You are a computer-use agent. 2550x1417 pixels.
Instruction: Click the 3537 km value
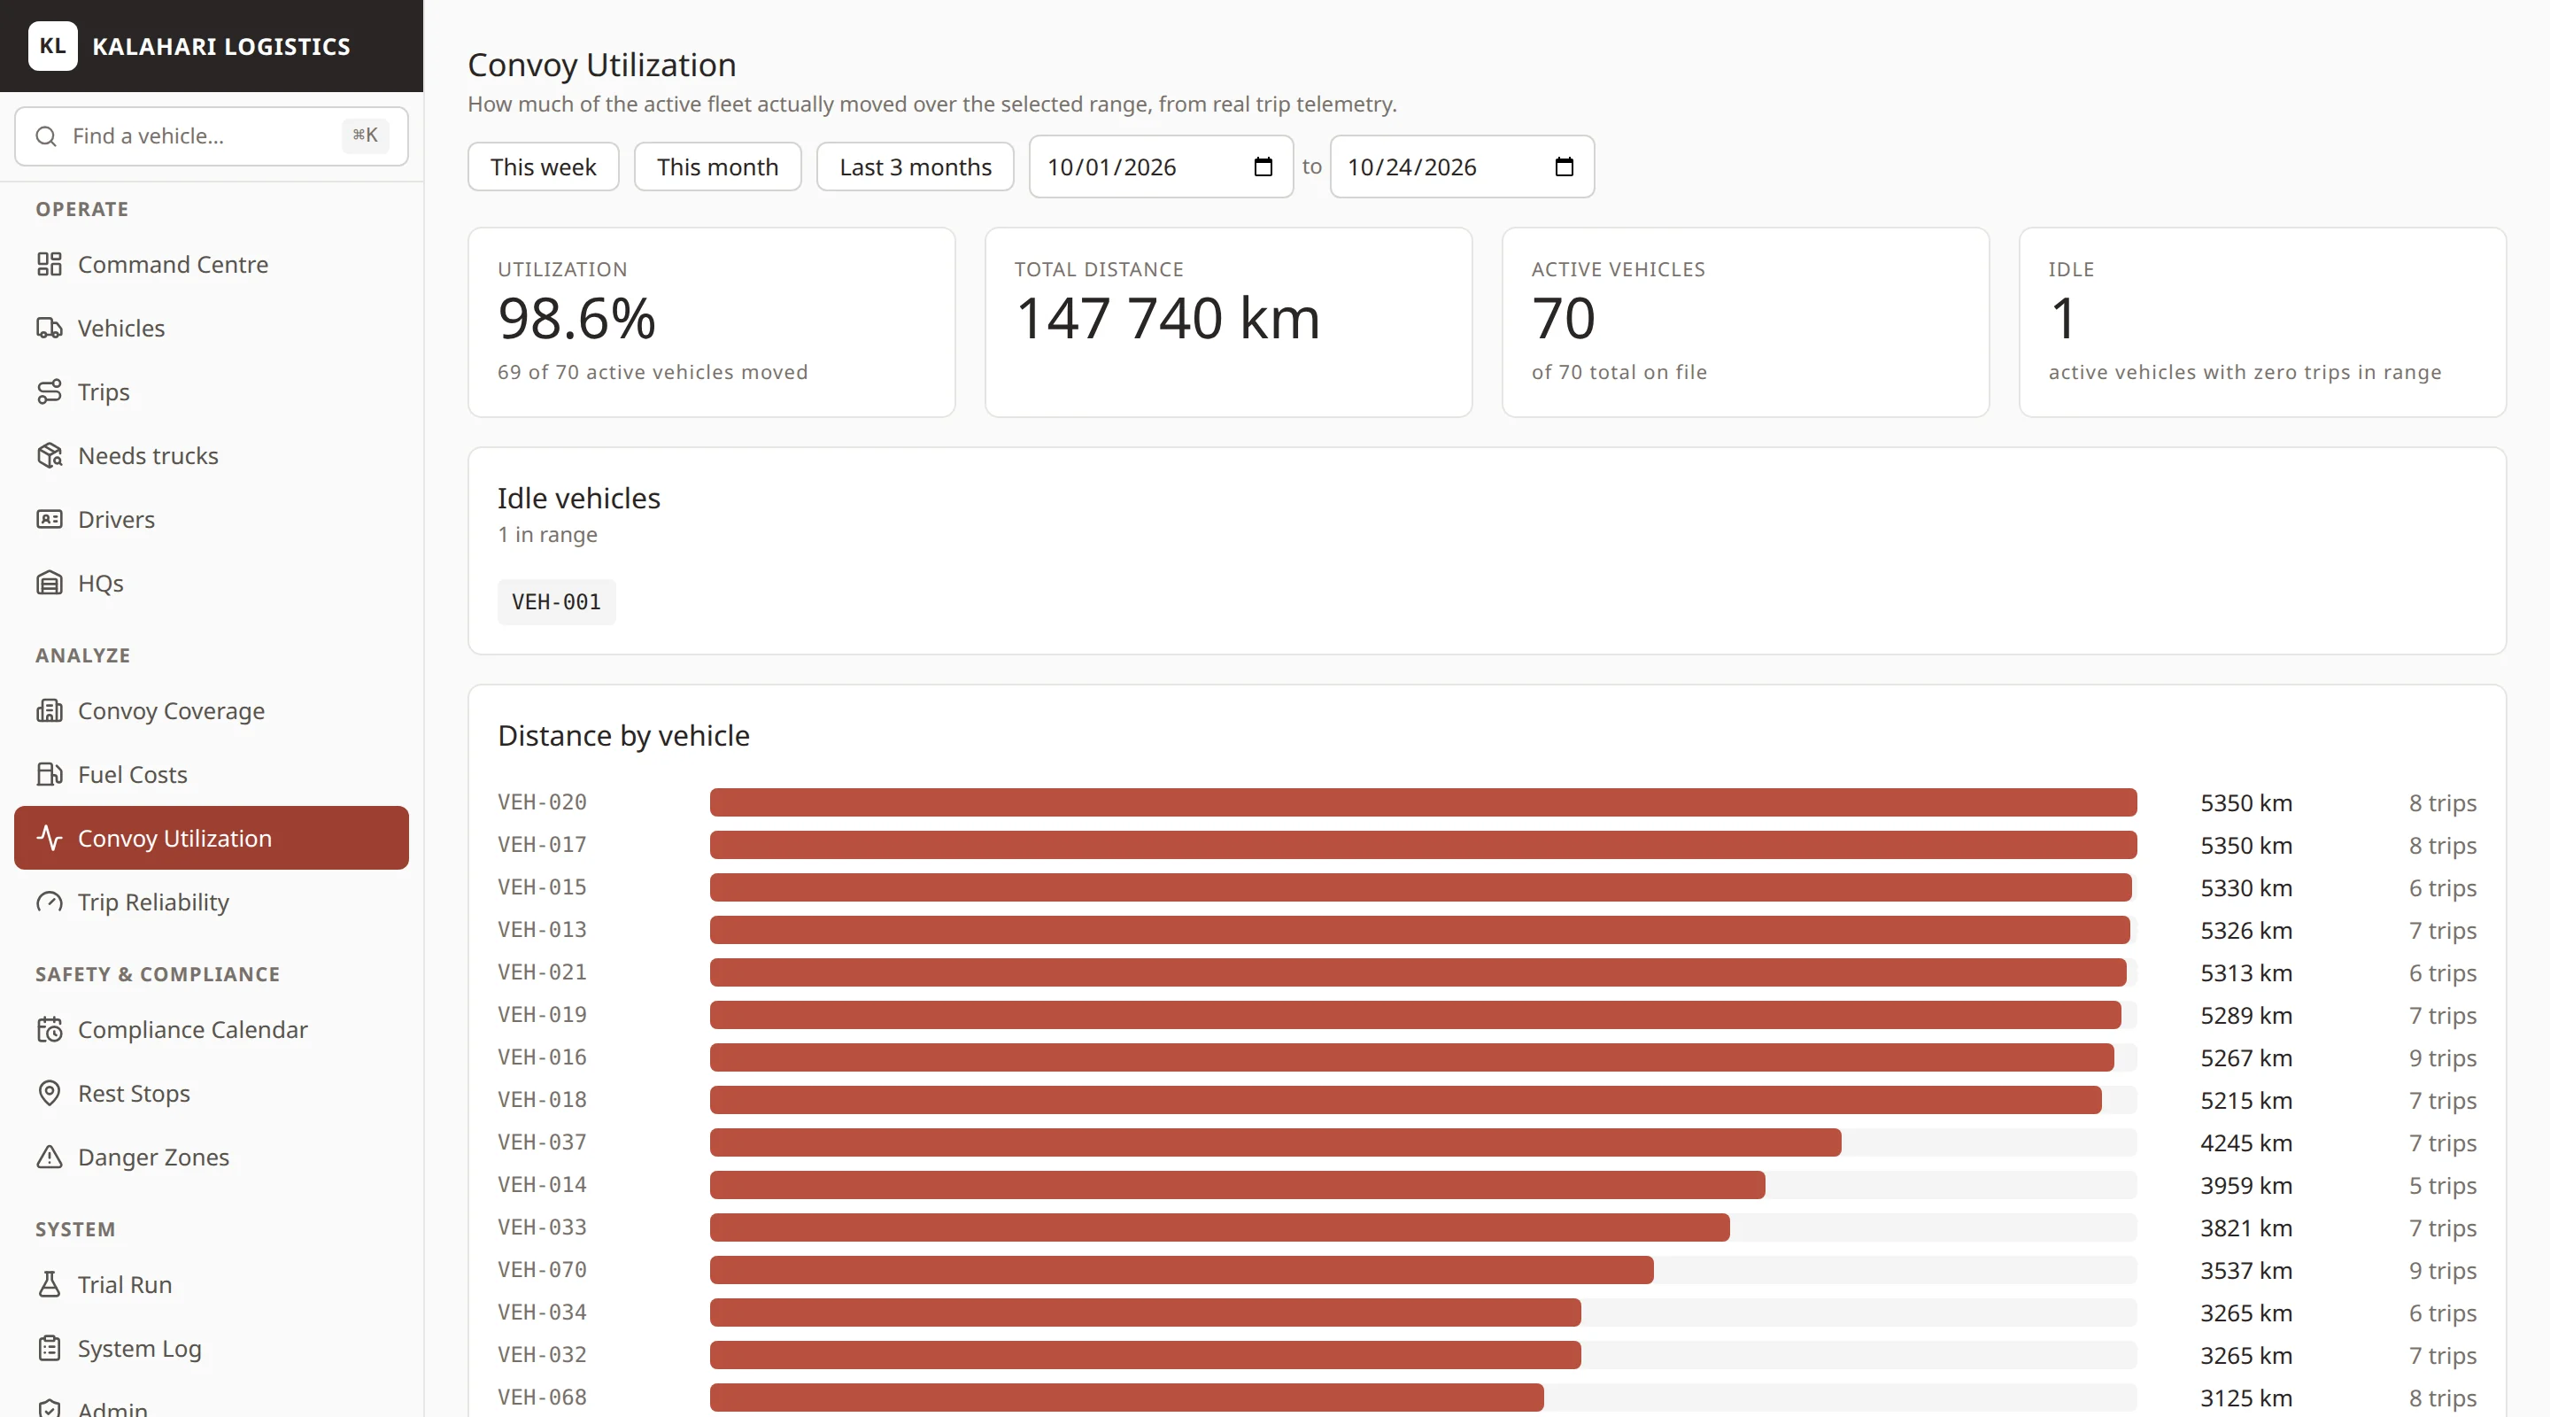click(2246, 1271)
